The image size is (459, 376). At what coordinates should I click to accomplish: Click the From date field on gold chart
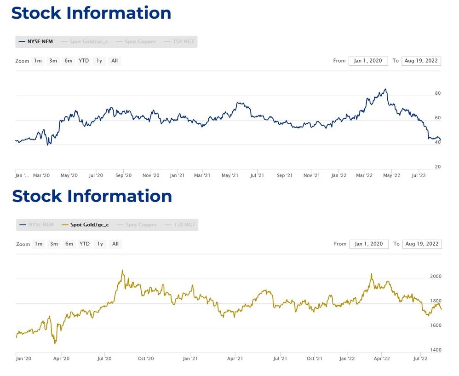pos(369,244)
